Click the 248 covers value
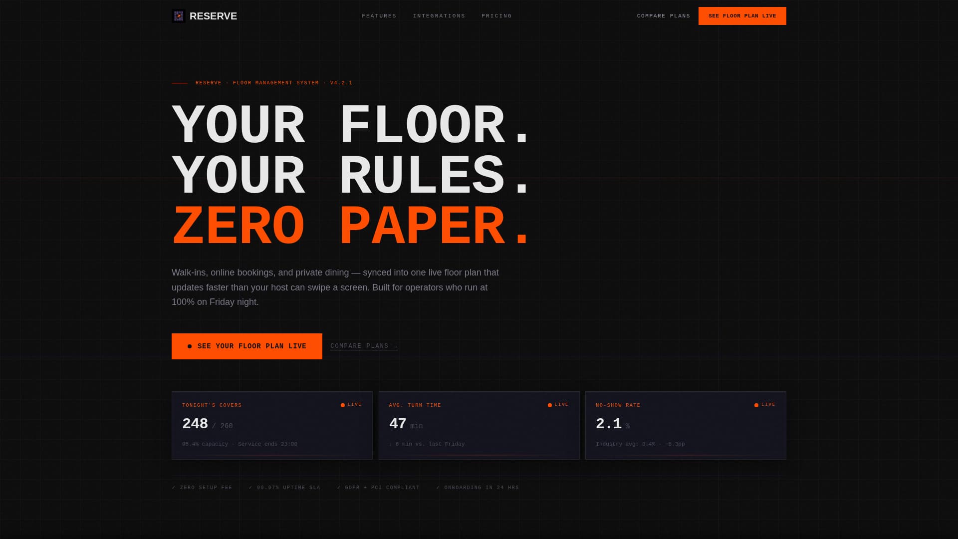Image resolution: width=958 pixels, height=539 pixels. tap(195, 424)
